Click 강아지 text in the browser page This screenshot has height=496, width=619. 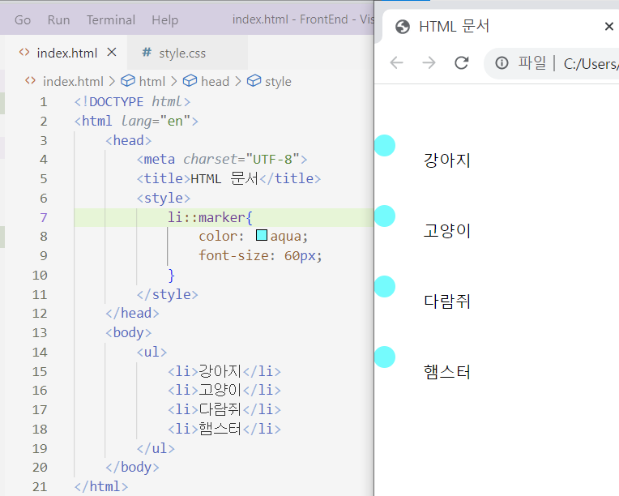coord(447,160)
